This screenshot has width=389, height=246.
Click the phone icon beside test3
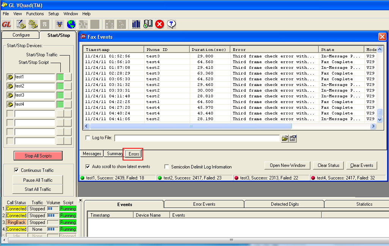10,95
